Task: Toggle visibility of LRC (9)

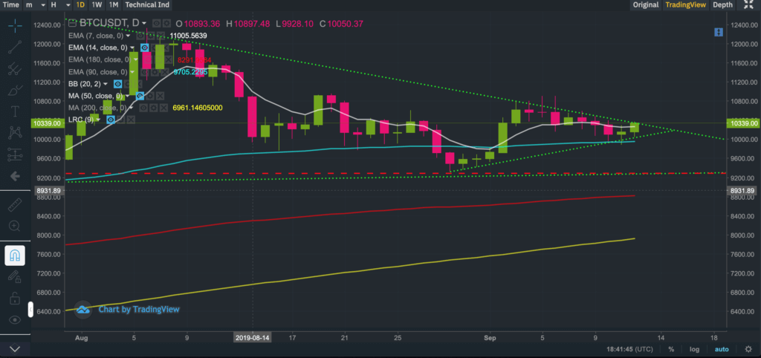Action: [111, 120]
